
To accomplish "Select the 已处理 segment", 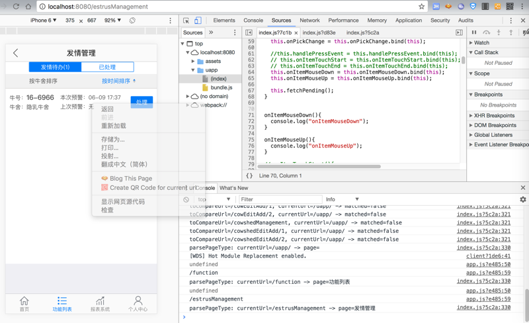I will click(x=107, y=67).
